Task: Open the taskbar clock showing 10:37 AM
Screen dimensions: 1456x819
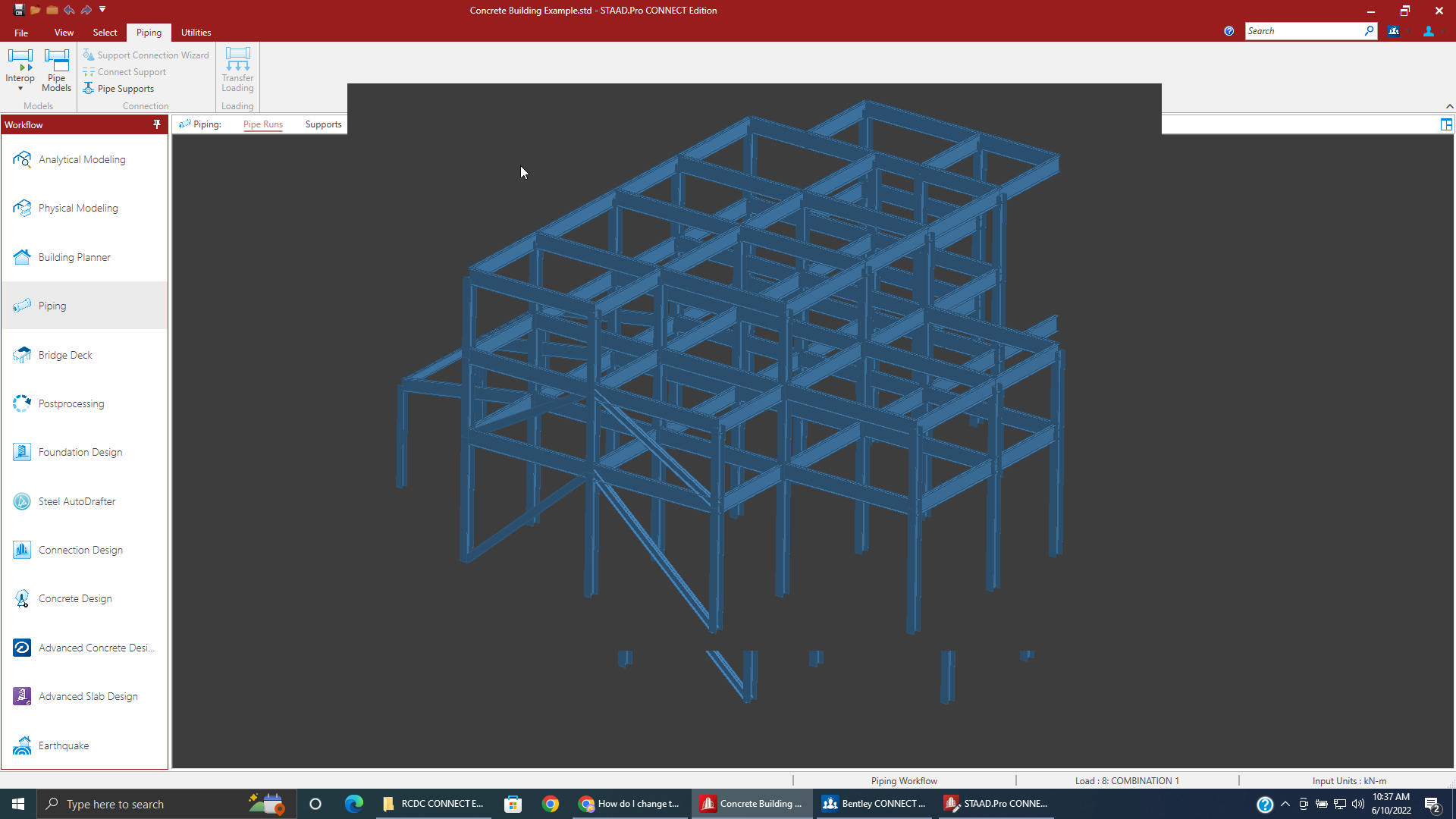Action: point(1391,804)
